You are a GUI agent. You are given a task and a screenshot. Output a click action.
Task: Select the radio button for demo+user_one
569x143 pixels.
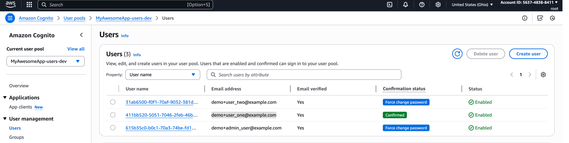coord(113,115)
